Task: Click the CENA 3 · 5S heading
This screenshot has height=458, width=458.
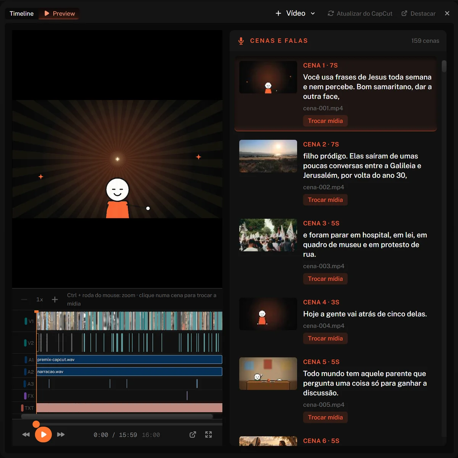Action: click(x=321, y=224)
